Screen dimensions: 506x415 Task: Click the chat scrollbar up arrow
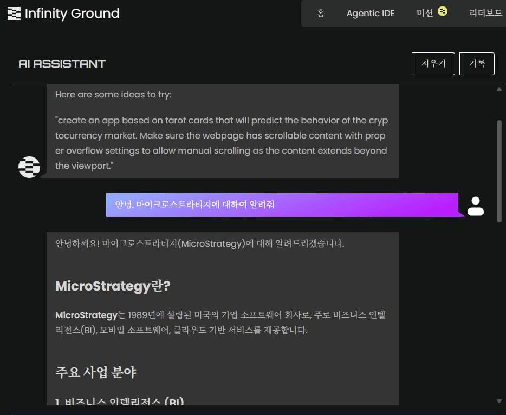499,89
